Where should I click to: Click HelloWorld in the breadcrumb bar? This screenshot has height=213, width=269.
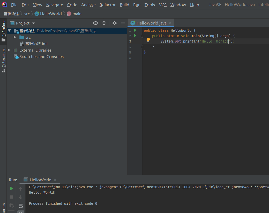(51, 14)
